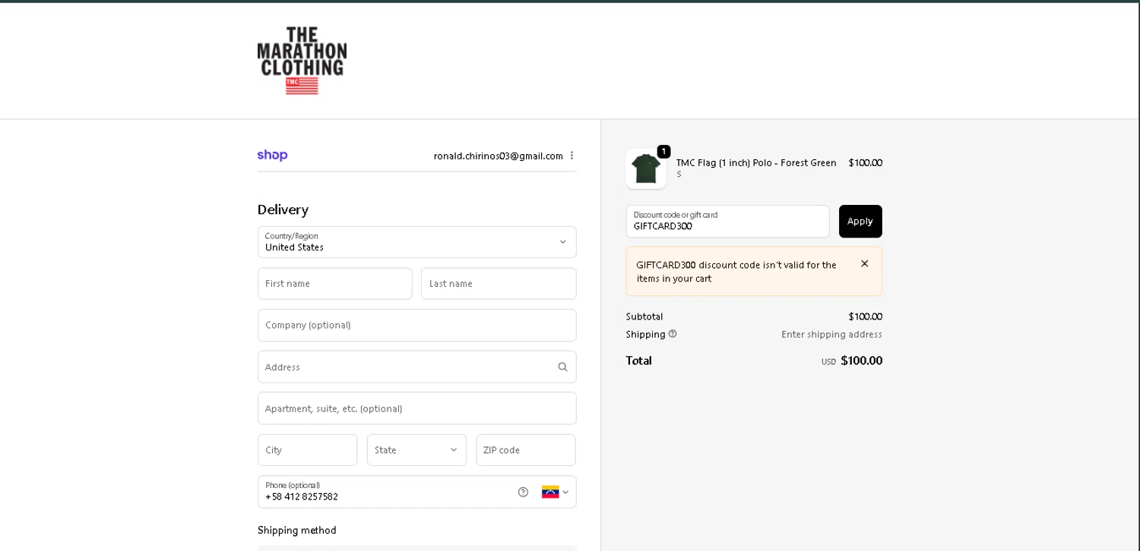Click the Subtotal $100.00 value
1140x551 pixels.
[x=865, y=316]
